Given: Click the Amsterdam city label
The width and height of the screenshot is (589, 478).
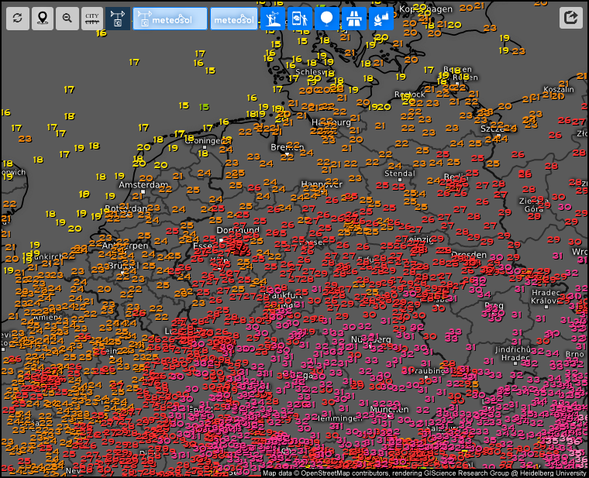Looking at the screenshot, I should [x=143, y=184].
